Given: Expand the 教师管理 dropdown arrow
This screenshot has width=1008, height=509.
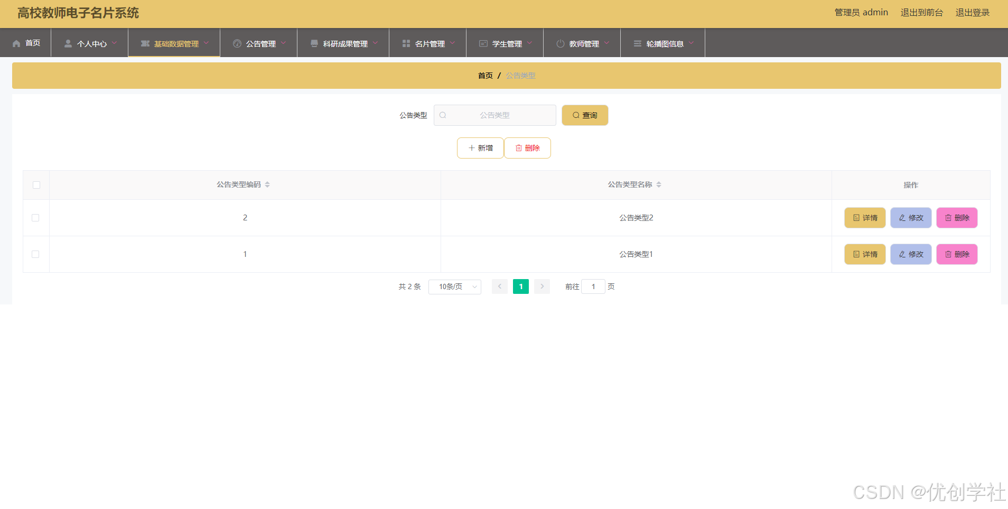Looking at the screenshot, I should point(606,43).
